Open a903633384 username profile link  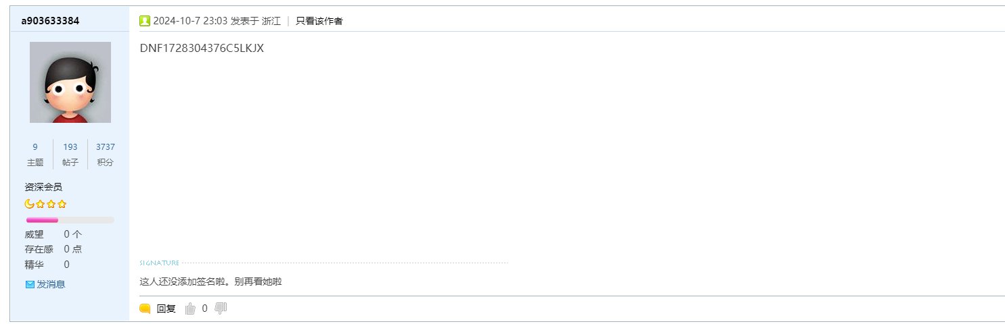50,21
